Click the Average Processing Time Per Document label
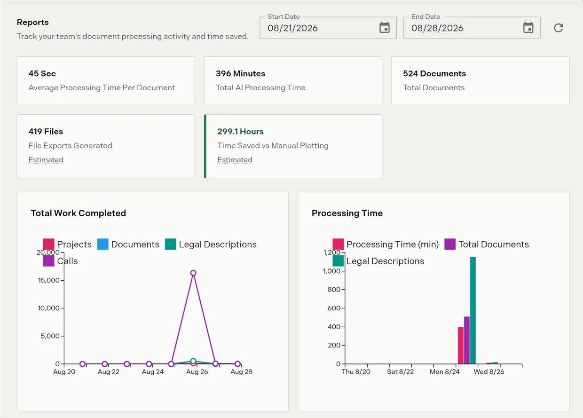 (x=102, y=87)
